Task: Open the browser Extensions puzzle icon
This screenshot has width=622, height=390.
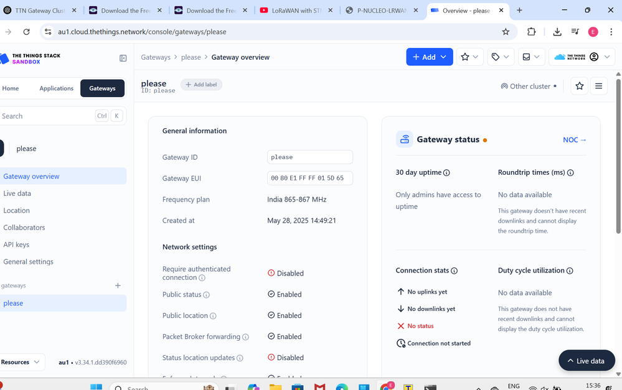Action: tap(531, 32)
